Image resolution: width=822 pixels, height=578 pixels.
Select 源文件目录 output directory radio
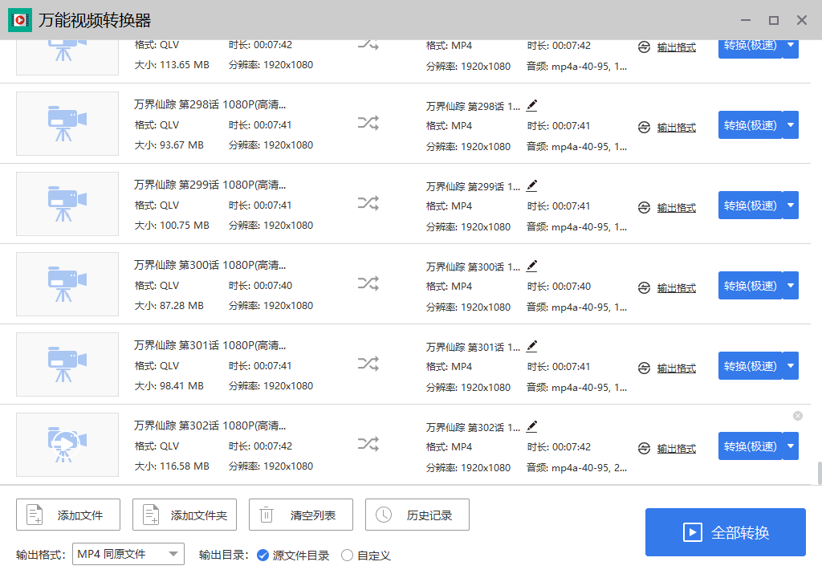[263, 555]
